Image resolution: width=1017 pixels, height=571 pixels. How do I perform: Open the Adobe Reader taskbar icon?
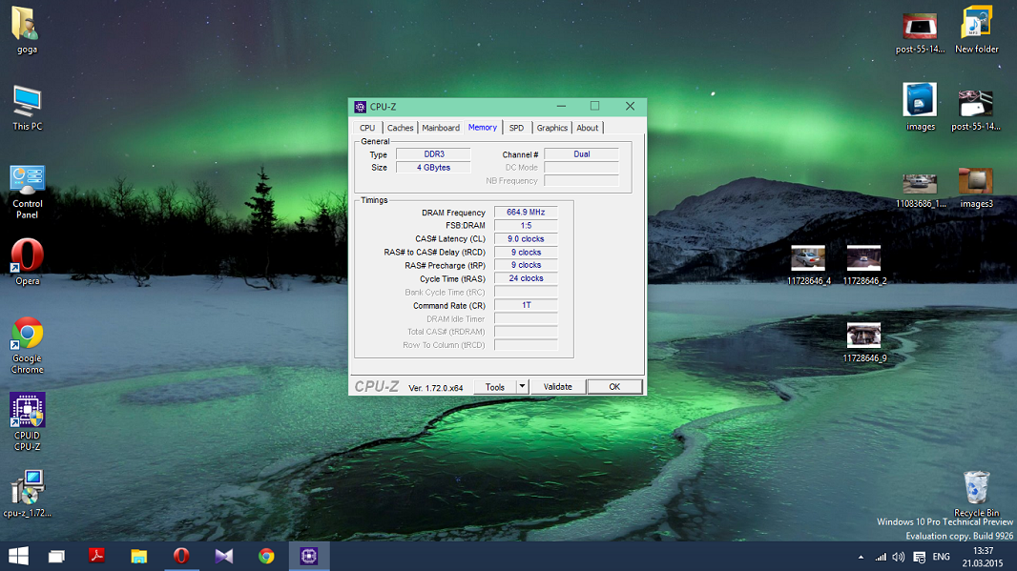point(96,556)
